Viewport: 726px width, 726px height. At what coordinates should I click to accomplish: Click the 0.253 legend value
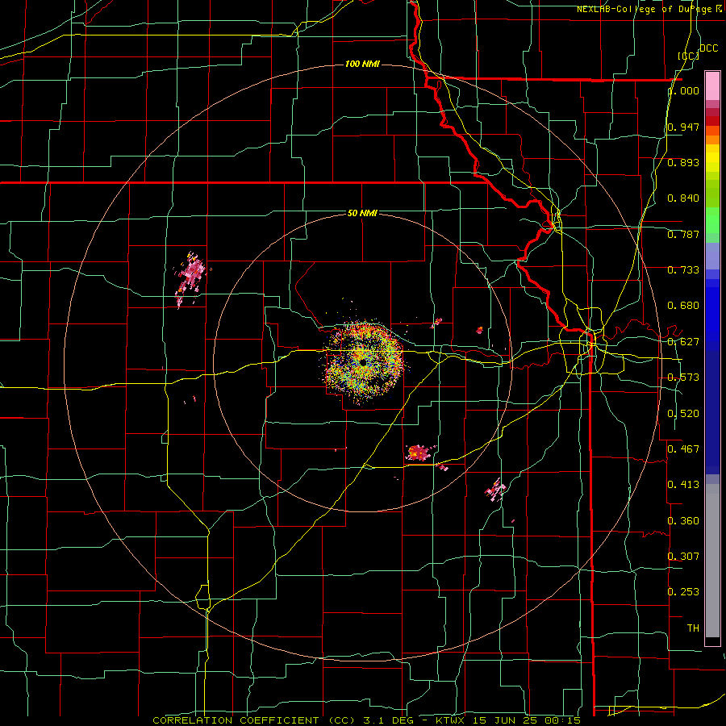[x=683, y=592]
